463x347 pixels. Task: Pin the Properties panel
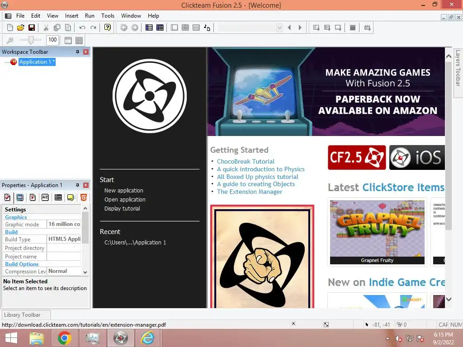[77, 185]
